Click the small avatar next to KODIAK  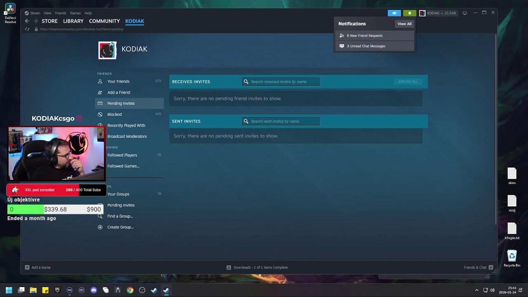(422, 13)
